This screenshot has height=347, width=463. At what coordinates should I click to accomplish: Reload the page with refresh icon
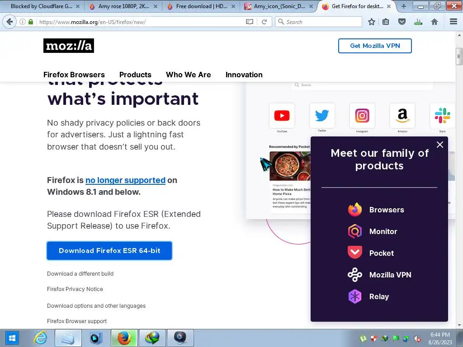[264, 22]
